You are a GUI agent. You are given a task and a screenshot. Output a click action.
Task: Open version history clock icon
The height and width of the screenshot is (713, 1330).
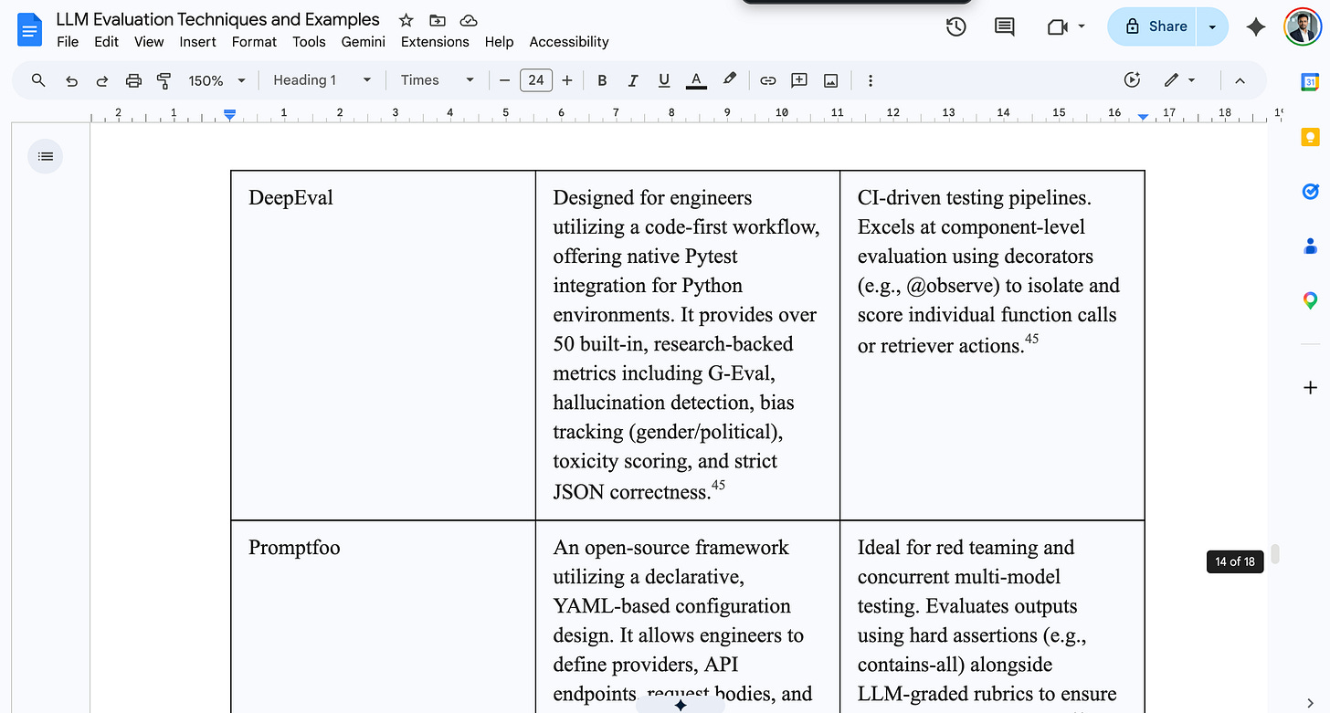tap(956, 26)
